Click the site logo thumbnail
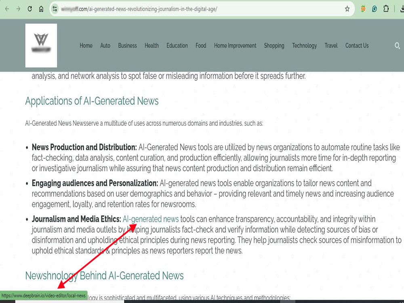 pos(41,45)
